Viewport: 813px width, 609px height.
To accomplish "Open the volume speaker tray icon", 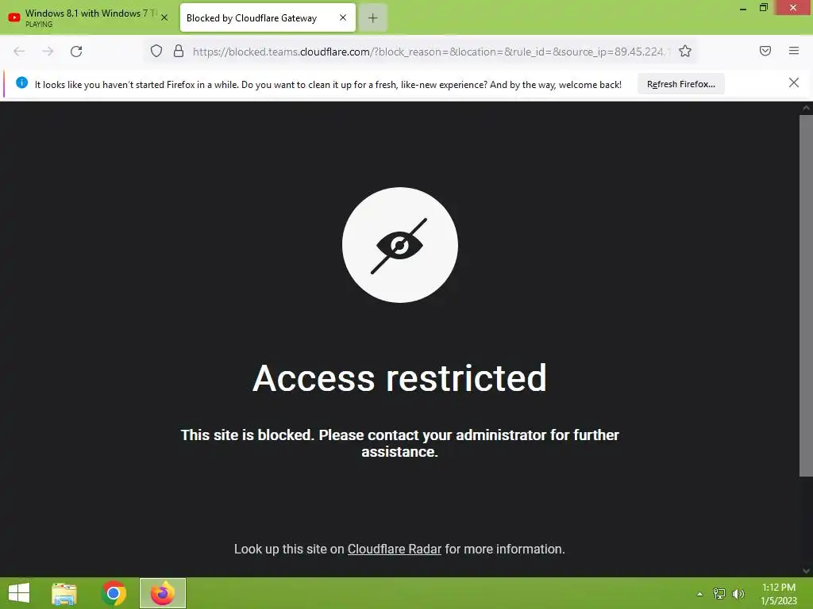I will coord(738,594).
